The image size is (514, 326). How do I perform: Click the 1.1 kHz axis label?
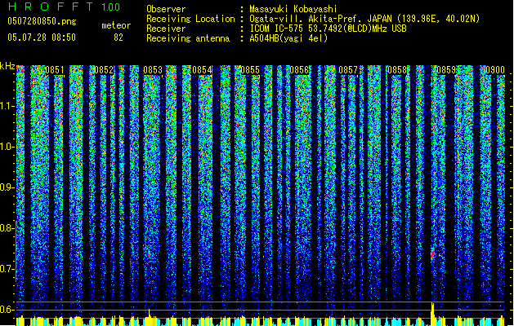click(x=7, y=106)
